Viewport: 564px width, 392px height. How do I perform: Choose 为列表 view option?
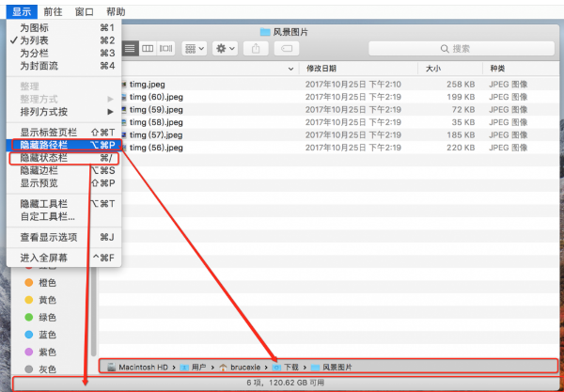tap(64, 40)
